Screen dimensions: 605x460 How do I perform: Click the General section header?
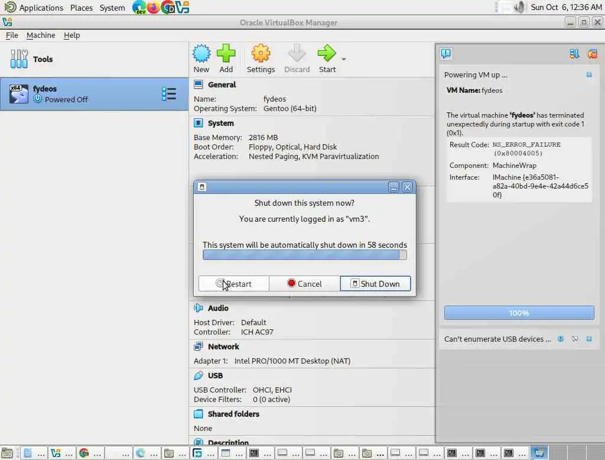pos(222,85)
